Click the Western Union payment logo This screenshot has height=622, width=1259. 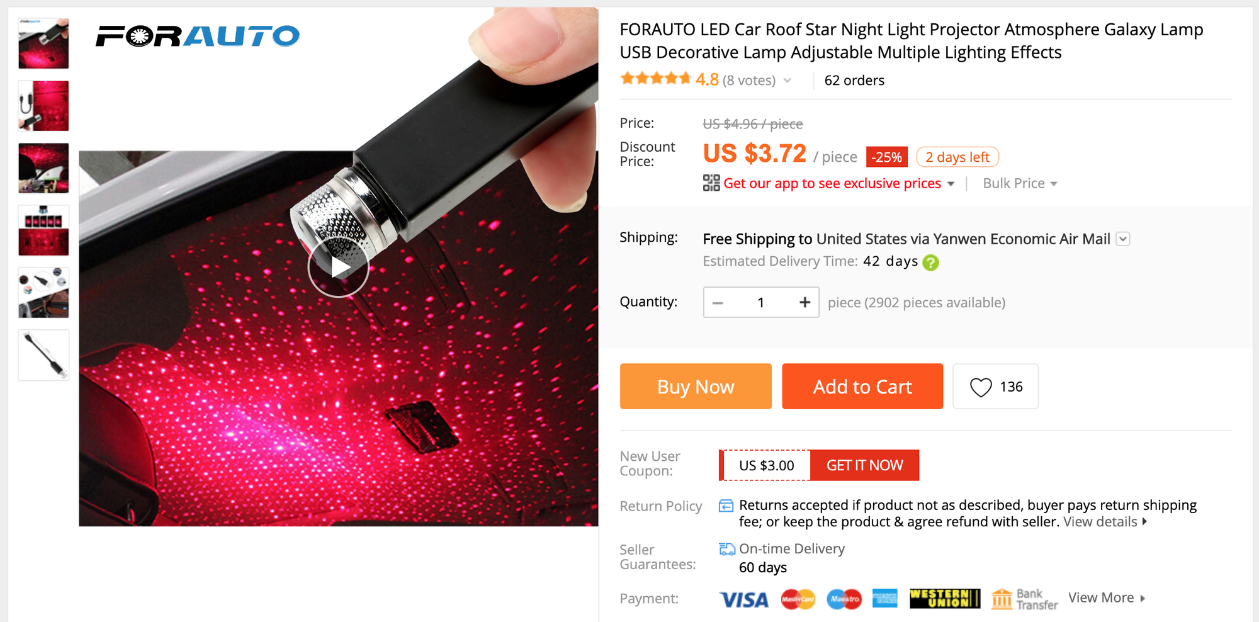click(x=944, y=599)
